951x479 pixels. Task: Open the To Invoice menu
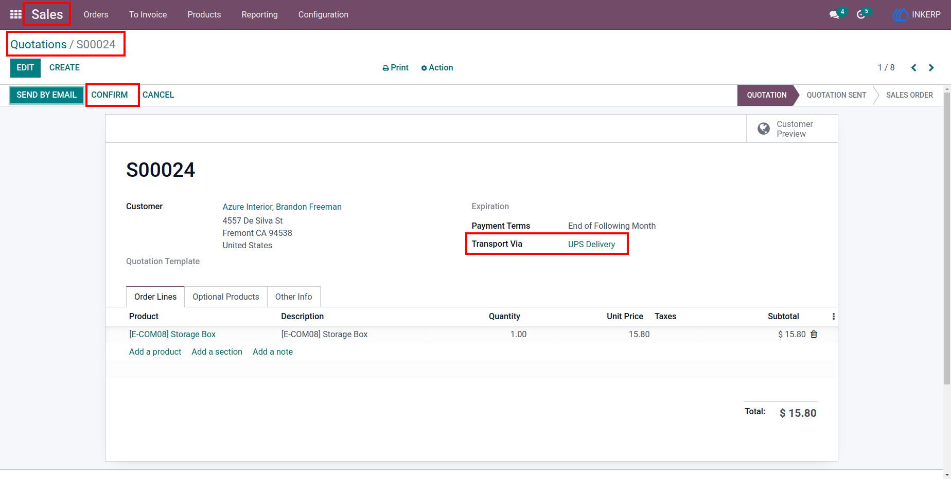tap(148, 14)
